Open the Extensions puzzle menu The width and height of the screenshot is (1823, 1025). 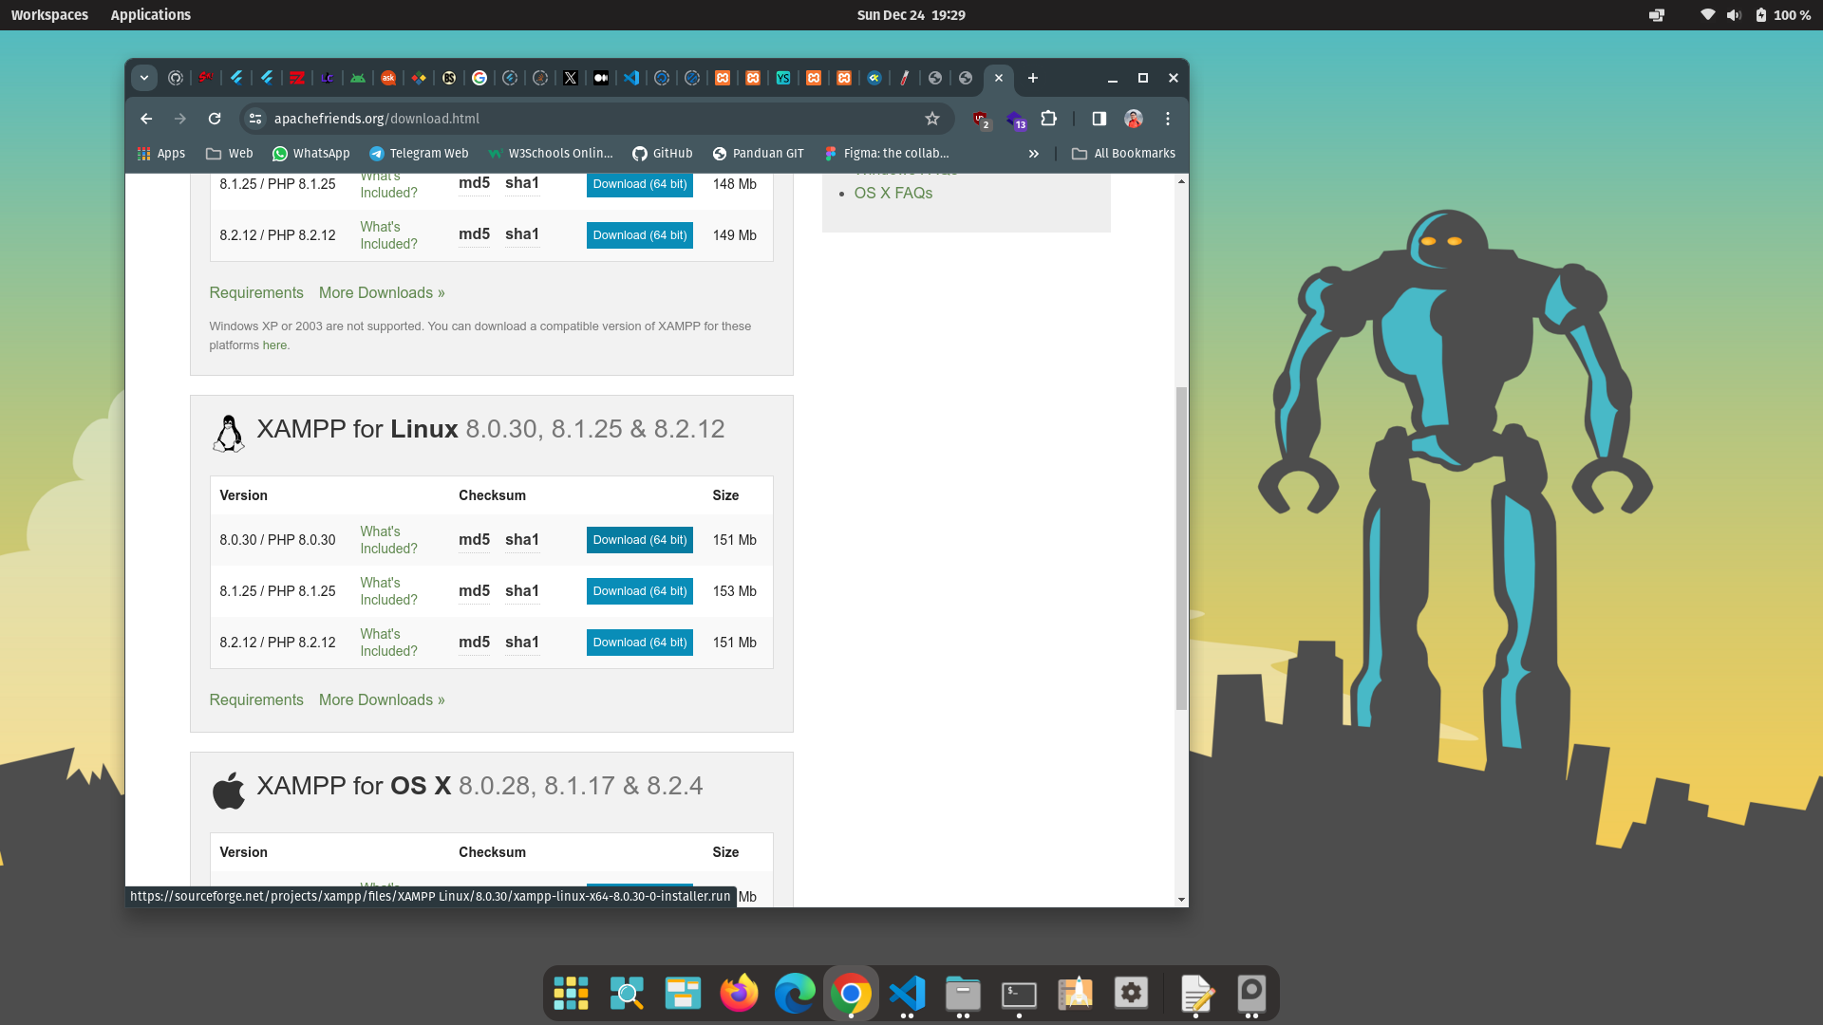[x=1049, y=119]
